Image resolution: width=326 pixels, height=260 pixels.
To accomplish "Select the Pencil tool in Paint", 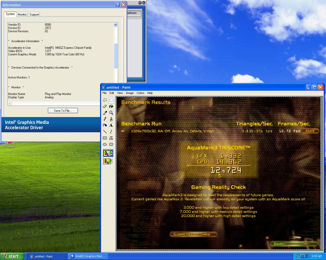I will click(x=105, y=119).
